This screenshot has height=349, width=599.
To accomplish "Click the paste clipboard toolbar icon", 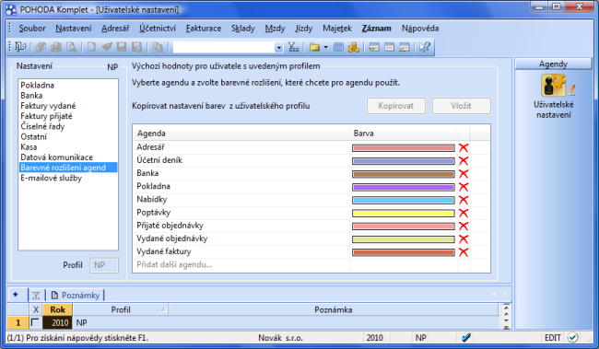I will pyautogui.click(x=158, y=47).
